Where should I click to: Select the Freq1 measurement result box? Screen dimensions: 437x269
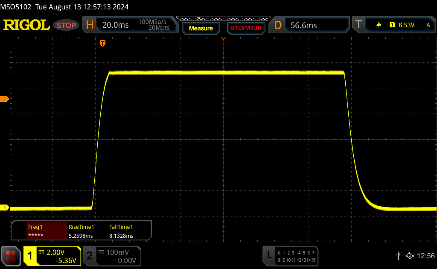pos(39,231)
